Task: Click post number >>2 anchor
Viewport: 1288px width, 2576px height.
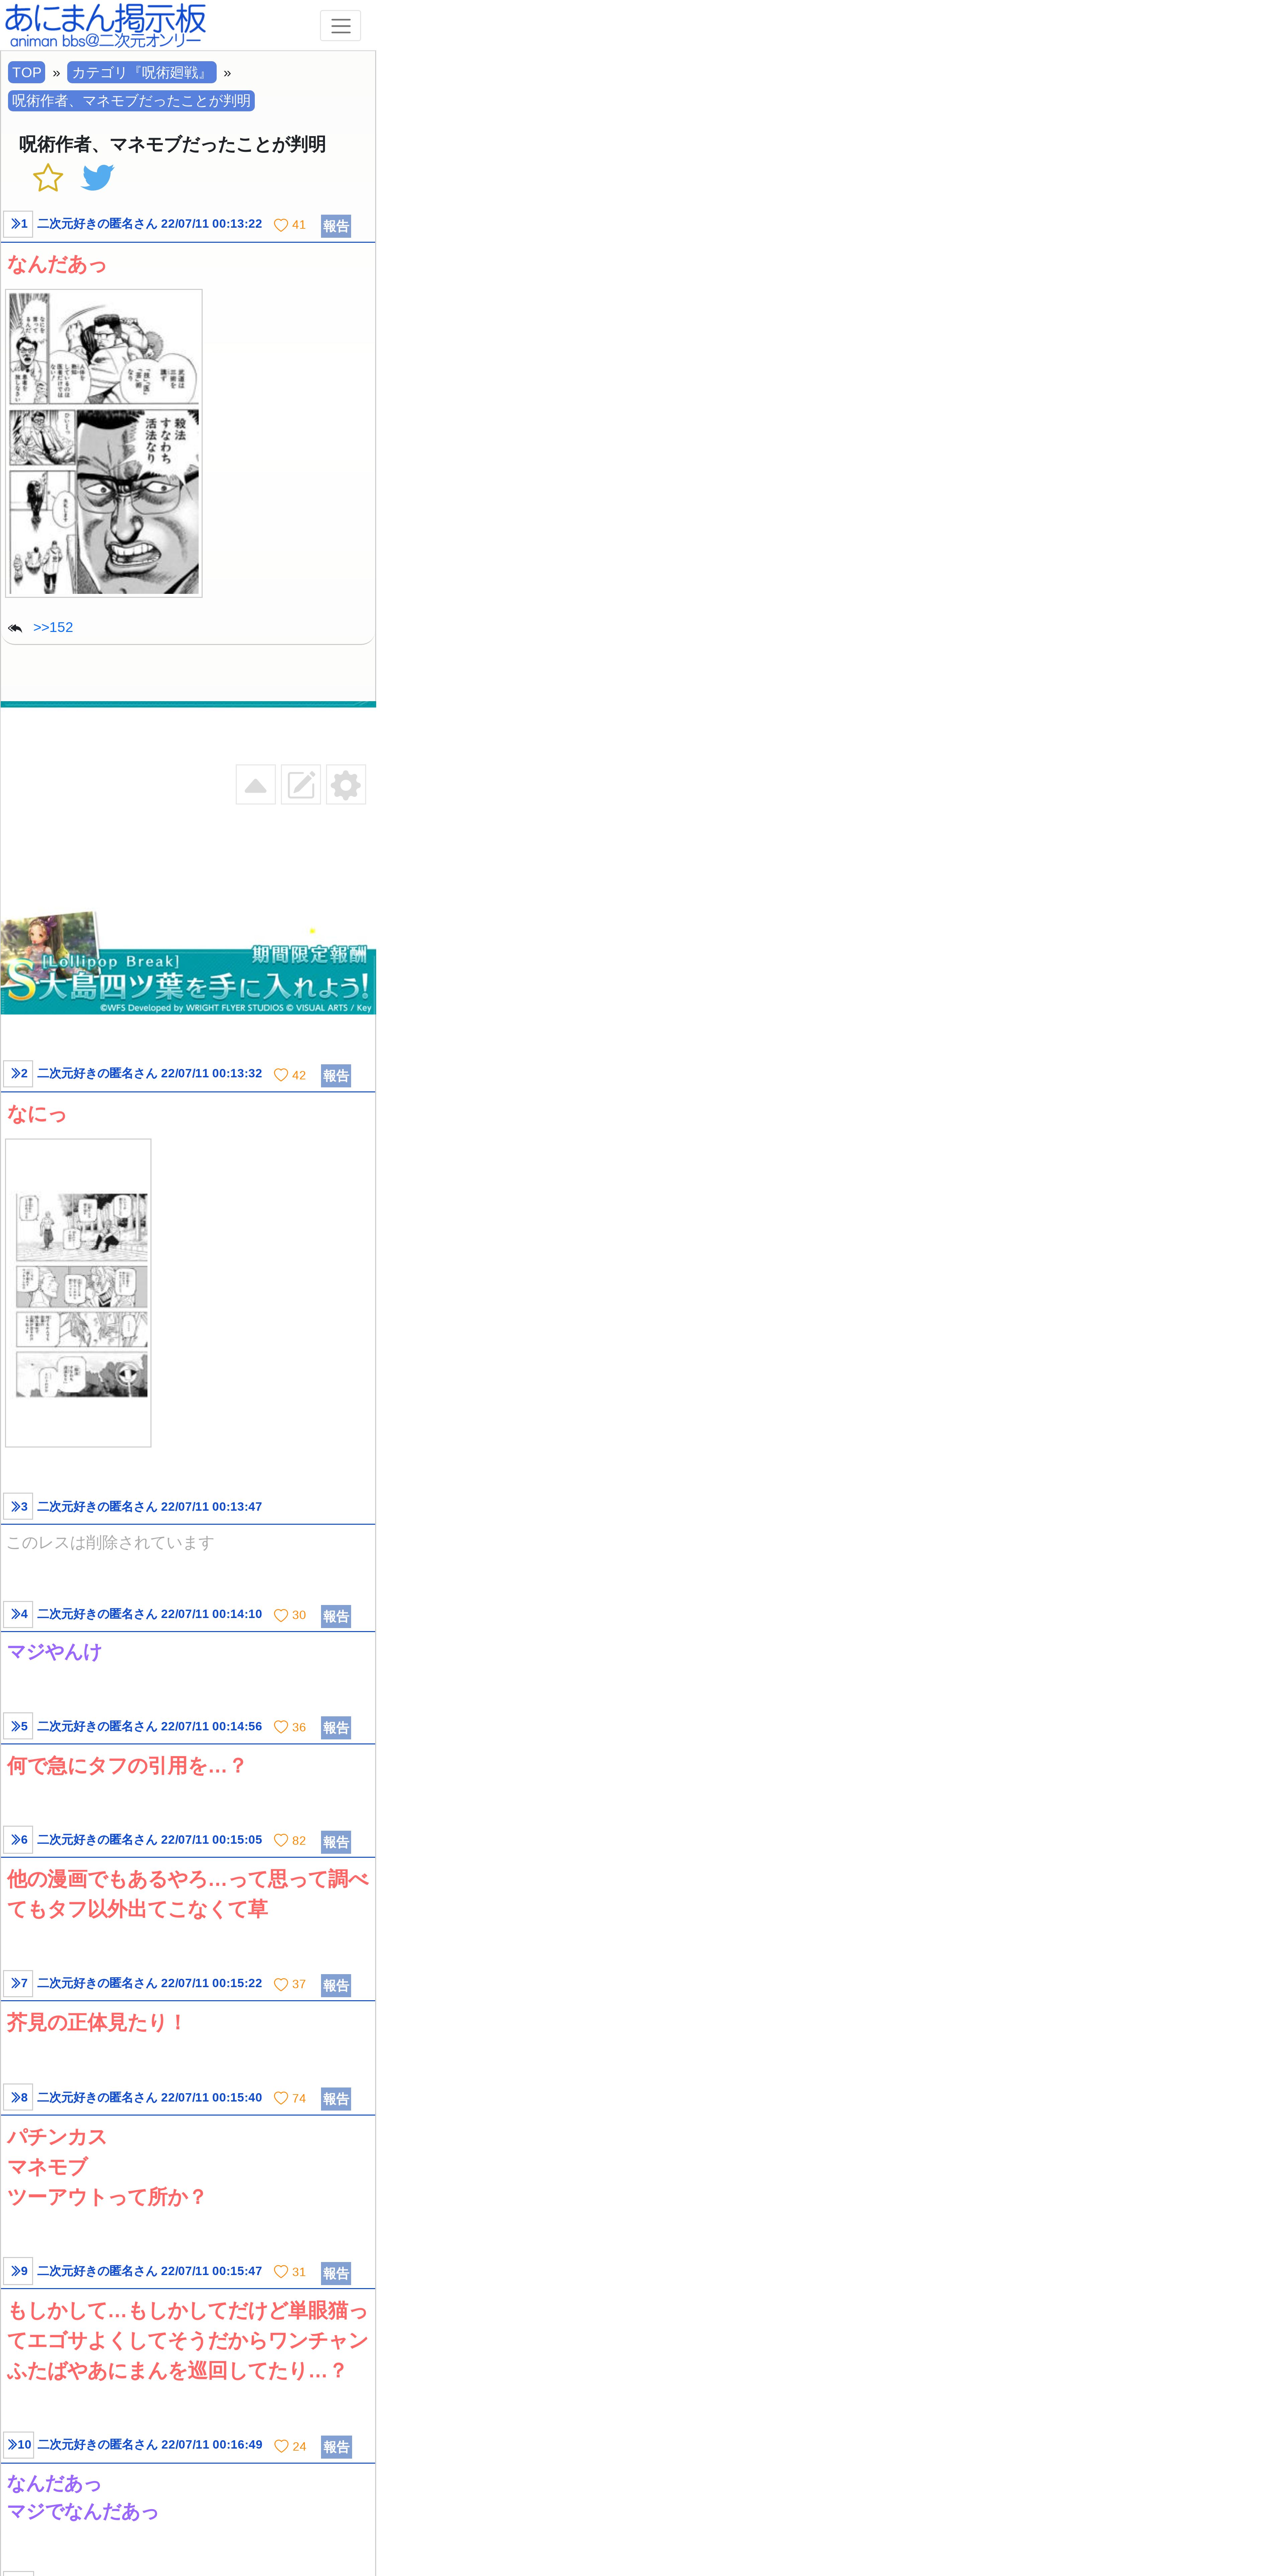Action: click(x=18, y=1074)
